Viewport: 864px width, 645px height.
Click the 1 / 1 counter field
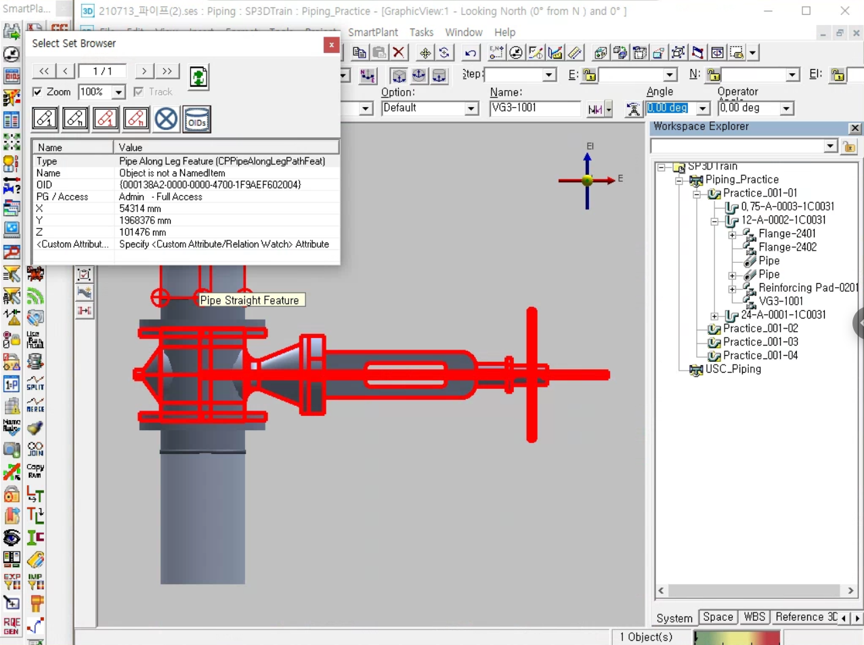pyautogui.click(x=103, y=71)
